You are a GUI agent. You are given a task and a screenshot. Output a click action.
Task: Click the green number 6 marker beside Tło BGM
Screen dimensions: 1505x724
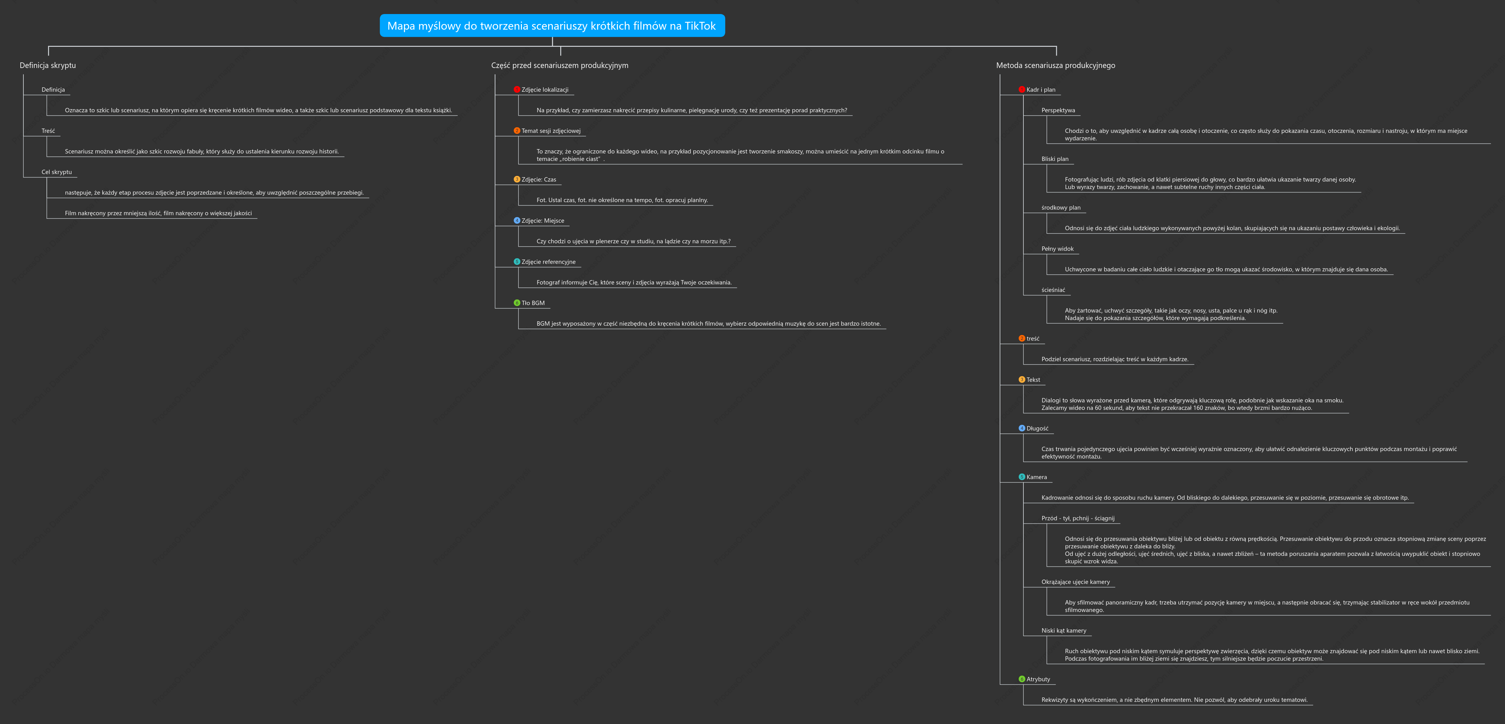coord(517,303)
